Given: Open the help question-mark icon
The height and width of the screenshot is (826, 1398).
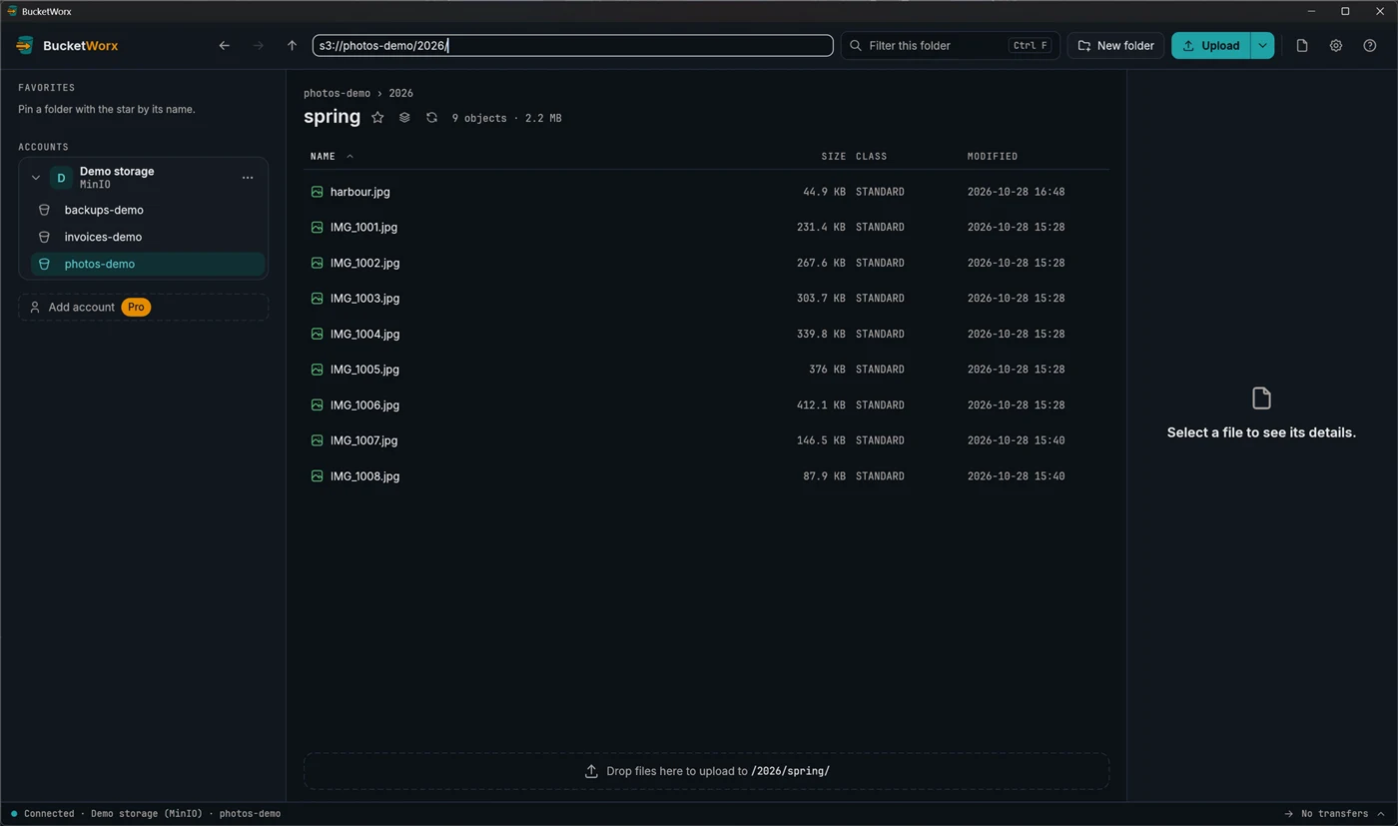Looking at the screenshot, I should 1370,46.
